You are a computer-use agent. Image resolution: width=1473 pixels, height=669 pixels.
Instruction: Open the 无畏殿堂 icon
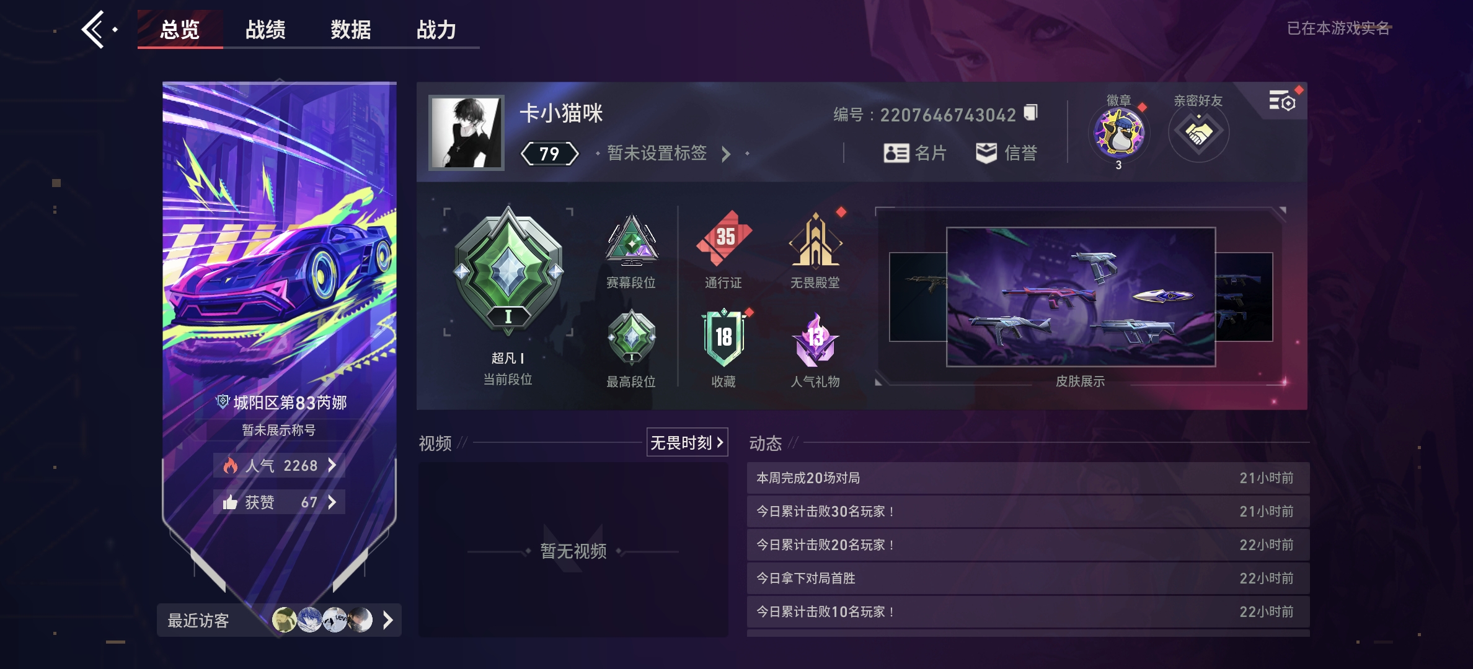pos(815,242)
